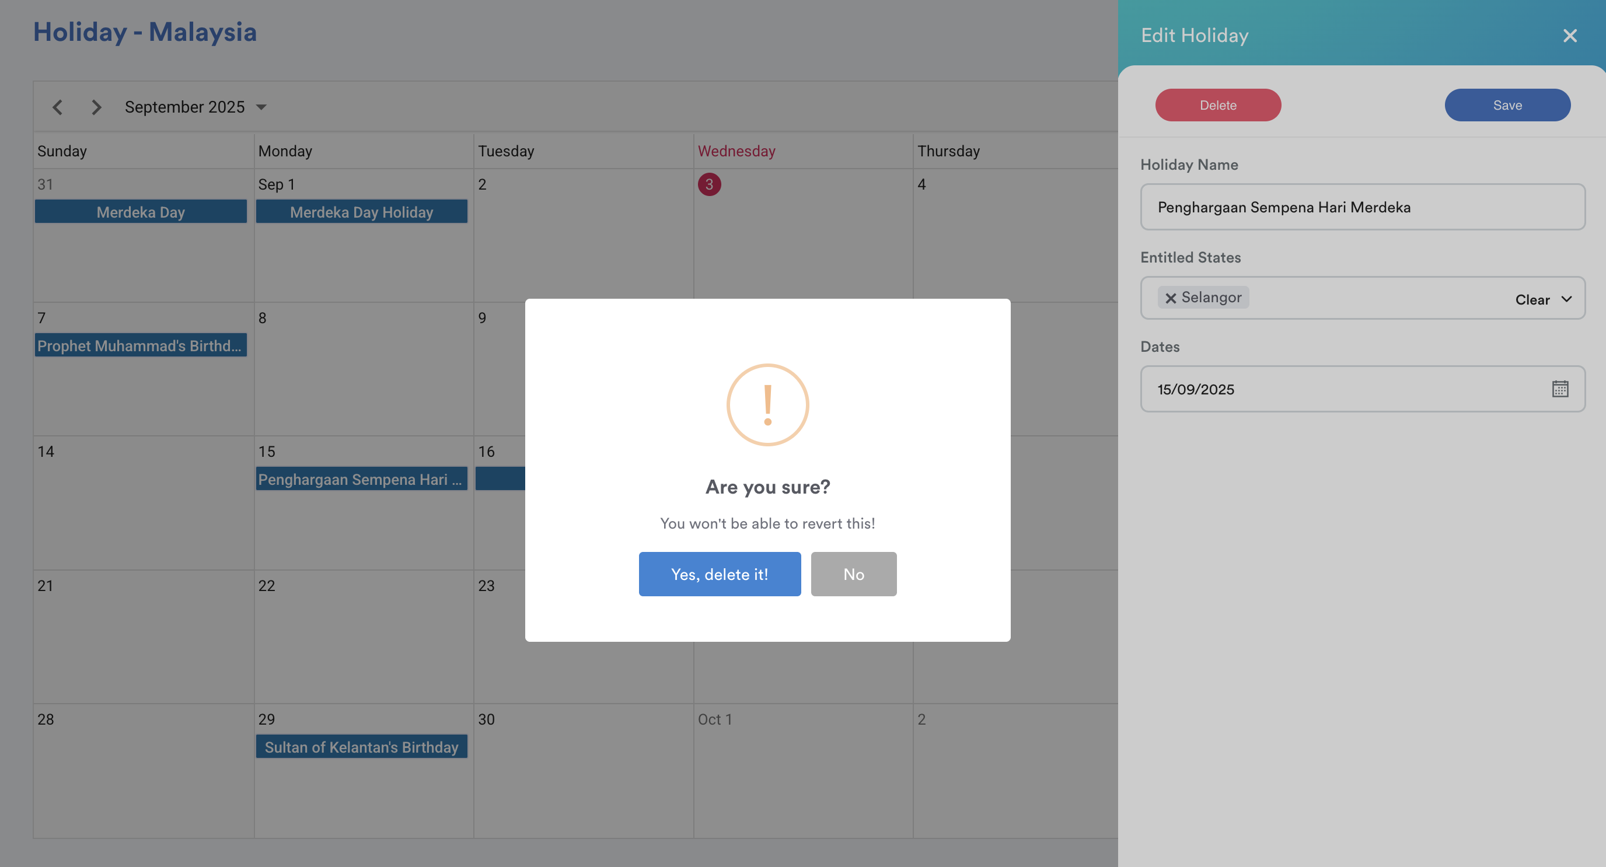Close the Edit Holiday panel
This screenshot has height=867, width=1606.
tap(1569, 36)
